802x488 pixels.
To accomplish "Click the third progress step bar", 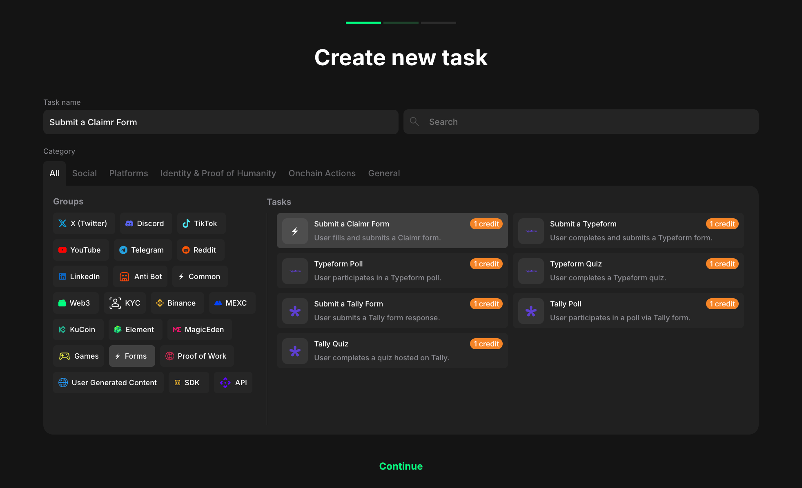I will coord(439,22).
